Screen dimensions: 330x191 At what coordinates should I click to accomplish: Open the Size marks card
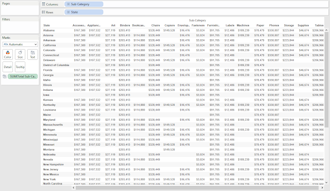click(x=20, y=55)
